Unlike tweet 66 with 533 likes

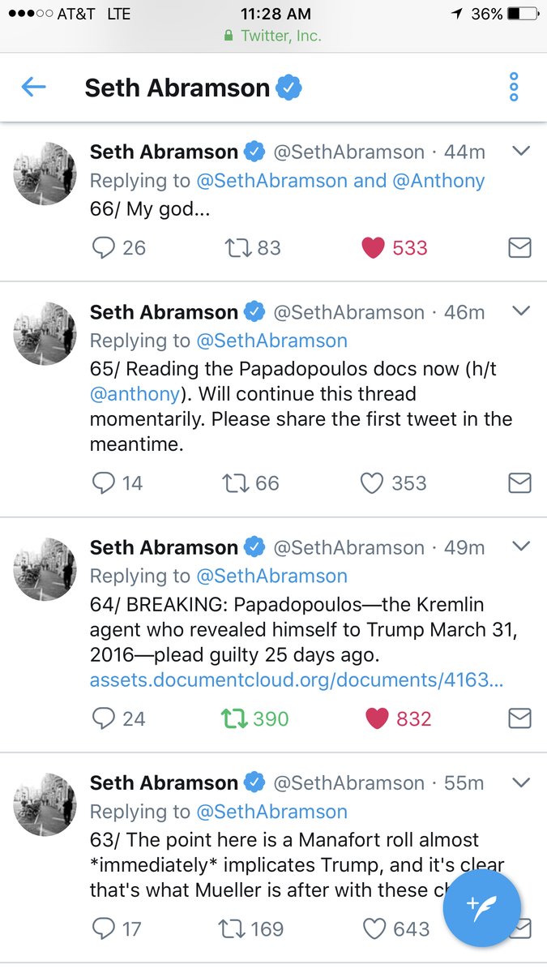373,247
